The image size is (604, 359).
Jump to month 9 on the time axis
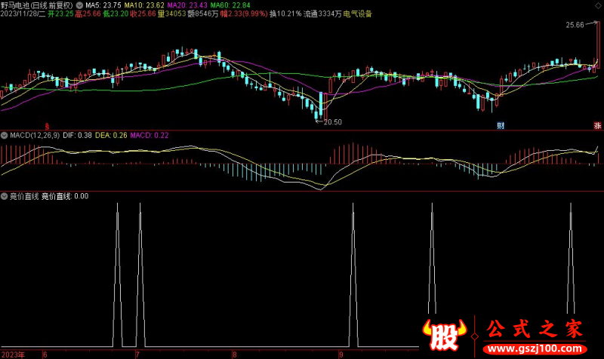point(341,354)
